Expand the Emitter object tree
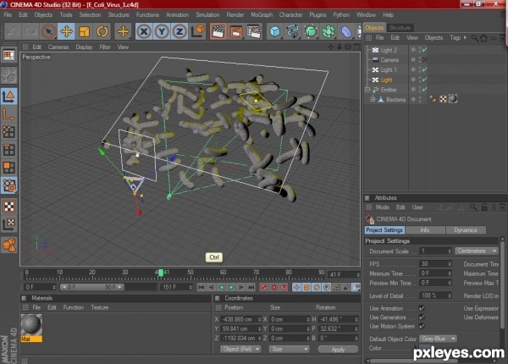This screenshot has height=364, width=508. point(367,90)
